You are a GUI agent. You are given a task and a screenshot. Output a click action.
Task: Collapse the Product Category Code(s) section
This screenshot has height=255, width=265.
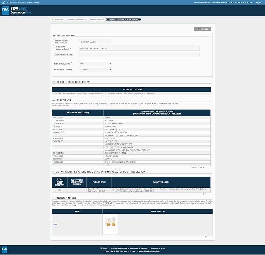tap(53, 82)
